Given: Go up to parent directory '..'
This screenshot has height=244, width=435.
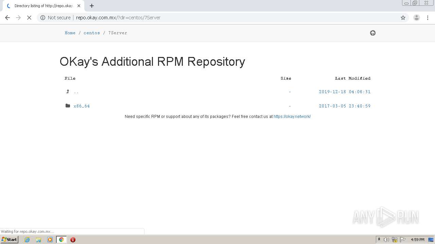Looking at the screenshot, I should (x=76, y=92).
